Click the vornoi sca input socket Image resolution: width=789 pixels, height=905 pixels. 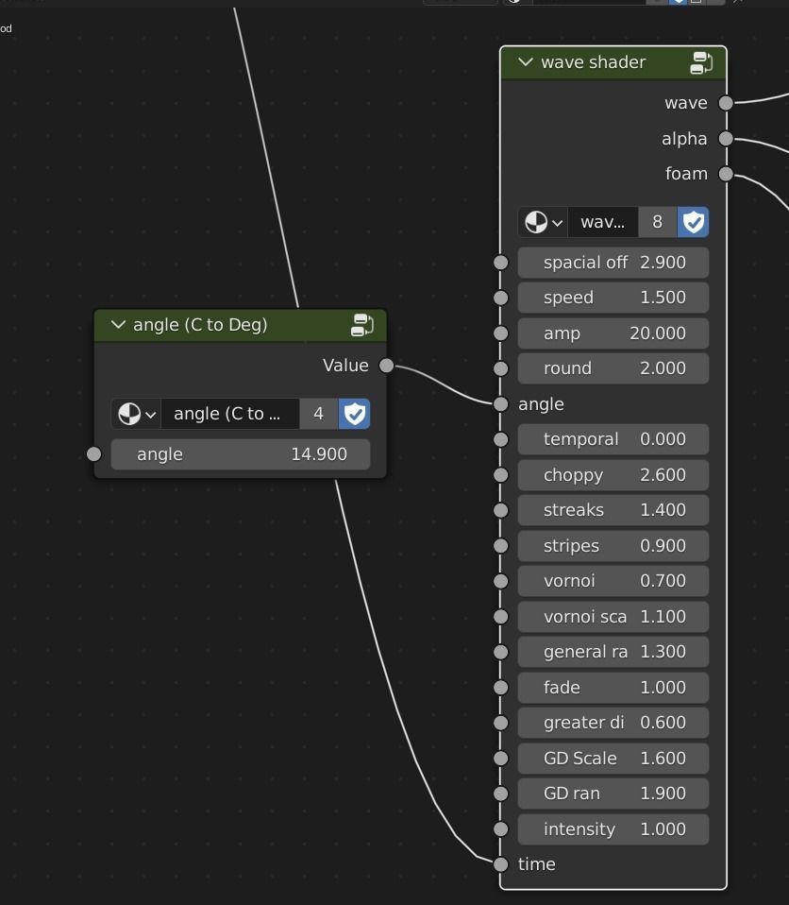[x=500, y=617]
